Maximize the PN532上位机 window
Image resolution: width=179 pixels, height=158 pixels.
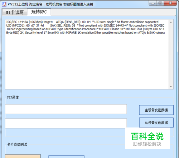pyautogui.click(x=160, y=3)
